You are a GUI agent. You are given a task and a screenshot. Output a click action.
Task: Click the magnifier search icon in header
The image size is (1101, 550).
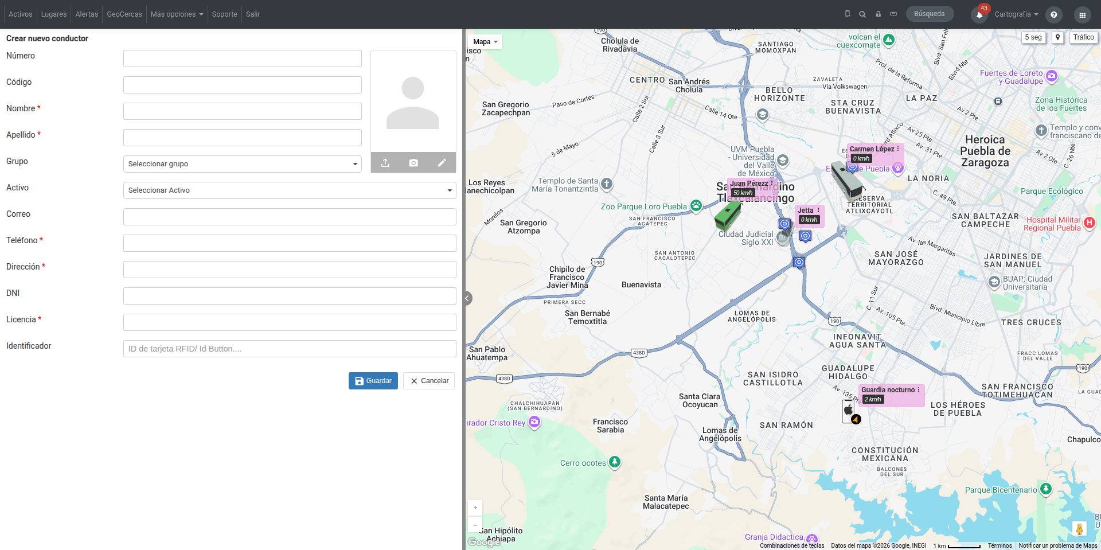tap(862, 14)
